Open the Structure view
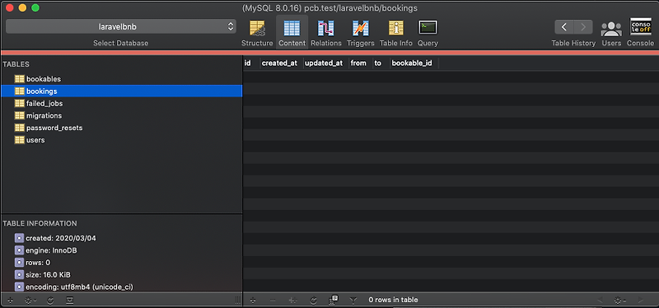 pyautogui.click(x=257, y=33)
